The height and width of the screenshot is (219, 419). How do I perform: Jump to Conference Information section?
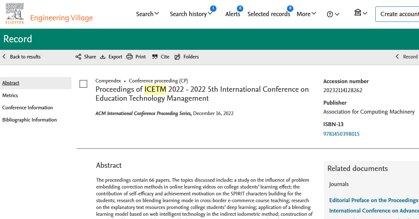tap(28, 108)
